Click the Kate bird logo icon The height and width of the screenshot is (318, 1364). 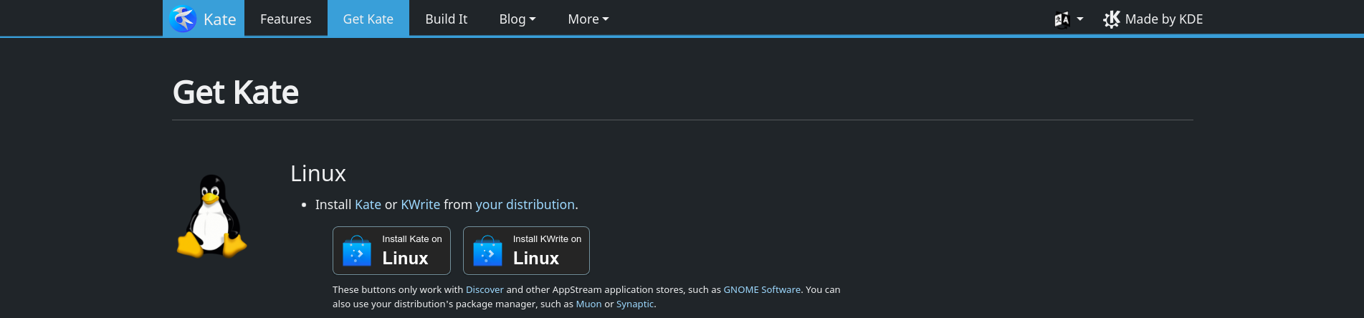click(183, 19)
